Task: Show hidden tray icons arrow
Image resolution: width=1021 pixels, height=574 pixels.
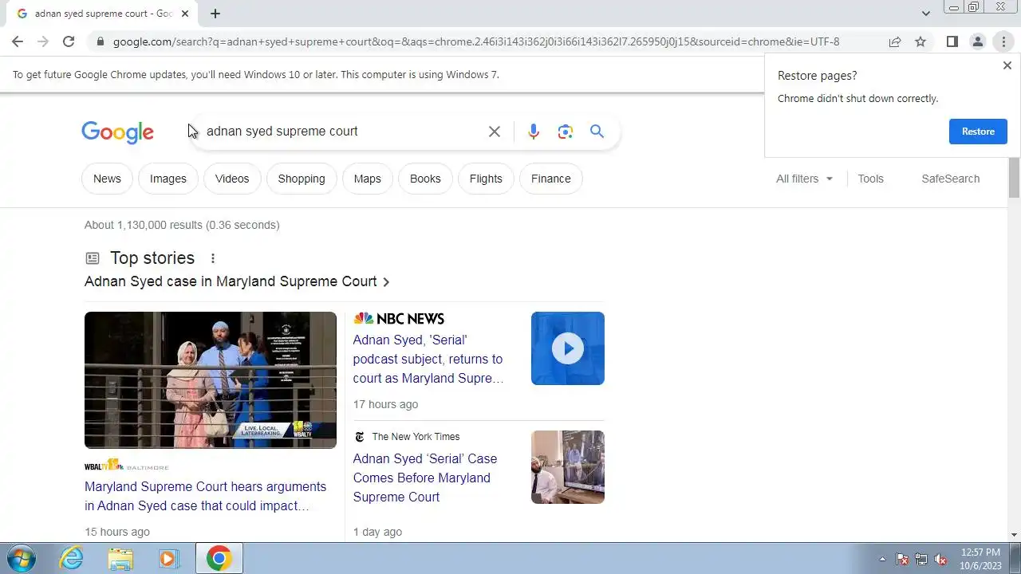Action: tap(882, 559)
